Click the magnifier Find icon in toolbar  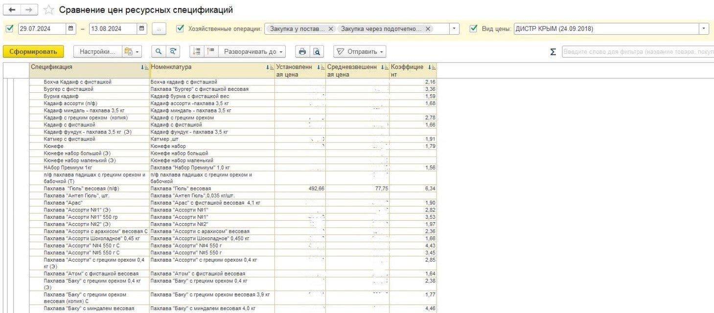(x=159, y=51)
